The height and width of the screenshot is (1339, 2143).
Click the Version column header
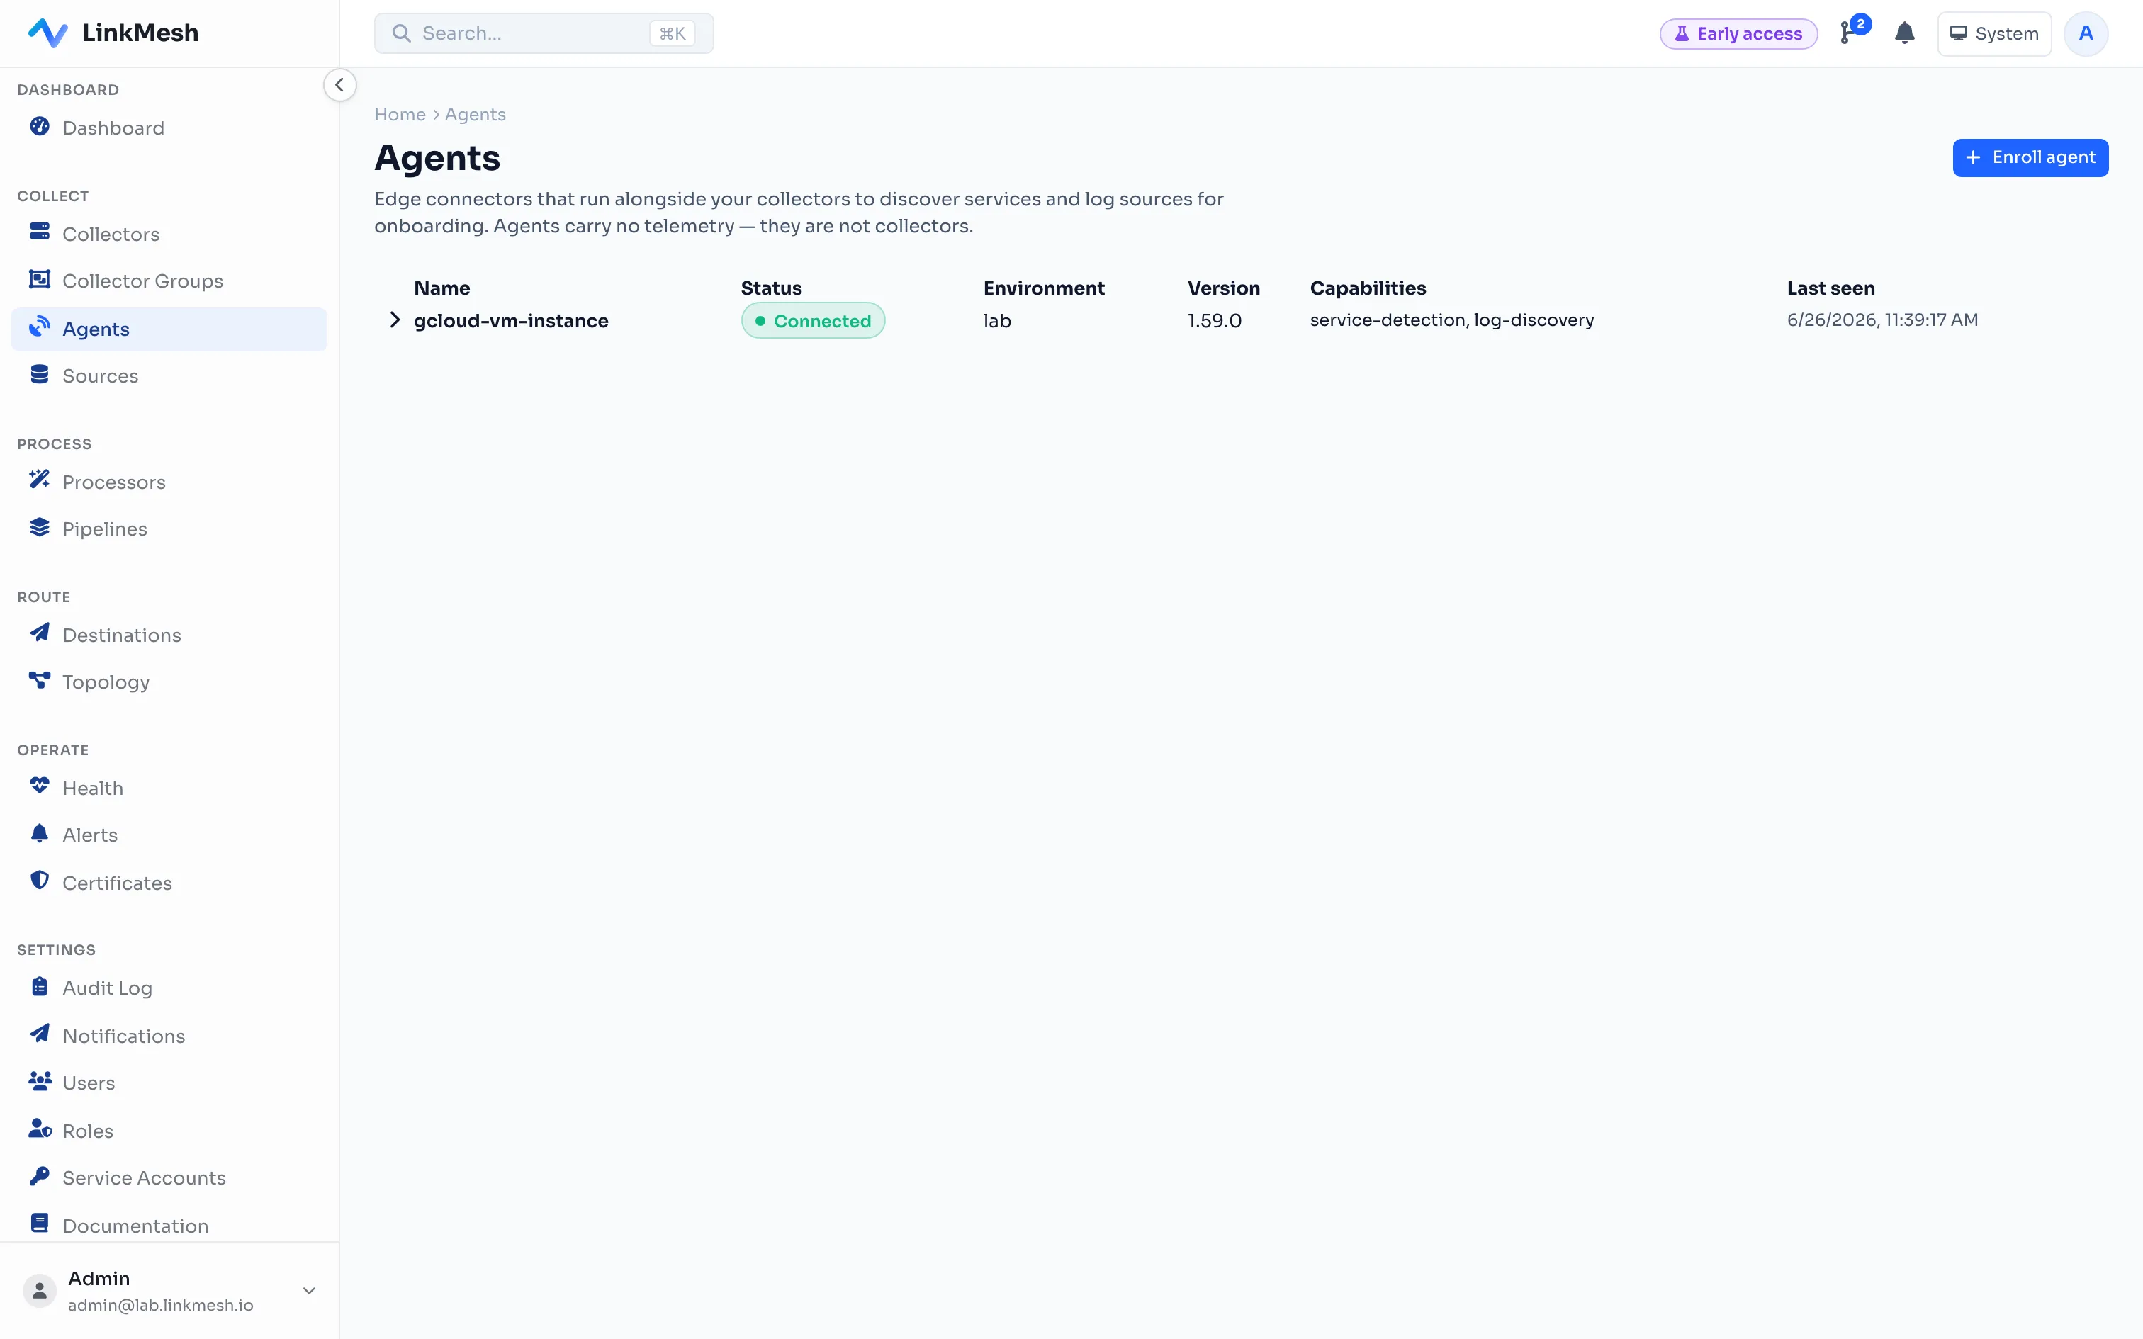coord(1224,288)
